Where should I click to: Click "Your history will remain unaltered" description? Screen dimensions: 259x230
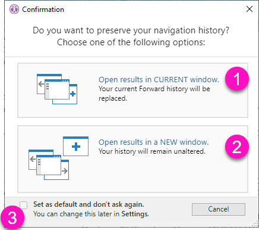(152, 151)
